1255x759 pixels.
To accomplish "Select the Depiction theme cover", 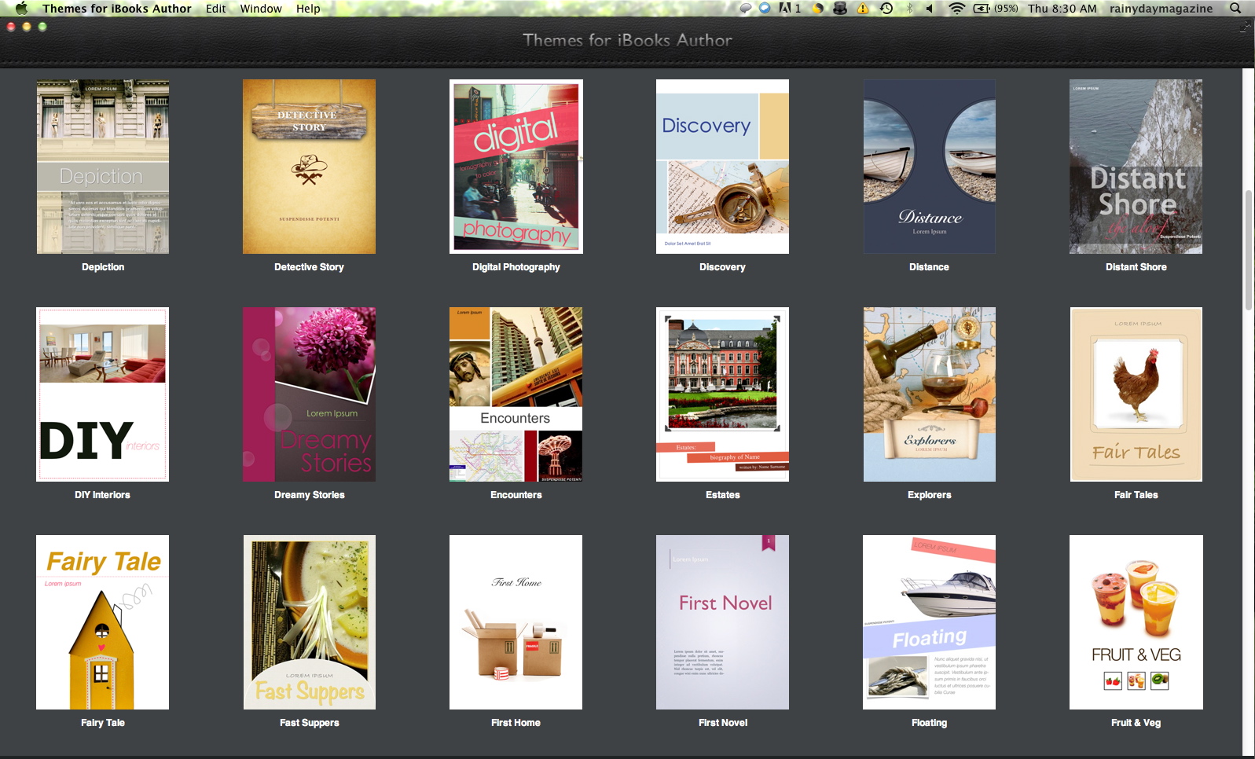I will pos(103,167).
